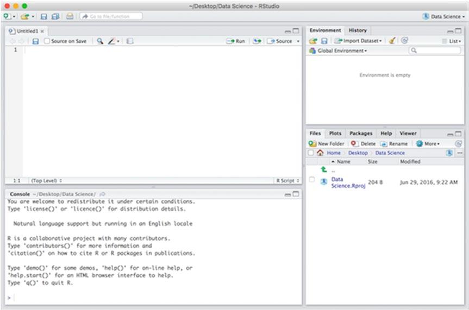The width and height of the screenshot is (469, 310).
Task: Open the New File dropdown arrow
Action: click(x=14, y=17)
